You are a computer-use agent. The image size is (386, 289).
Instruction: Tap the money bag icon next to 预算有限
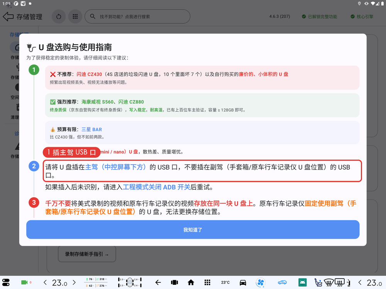(52, 129)
